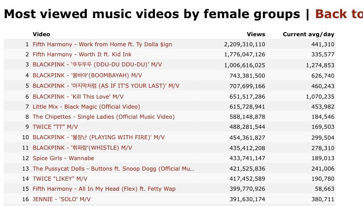This screenshot has height=206, width=363.
Task: Open TWICE "LIKEY" M/V link
Action: click(60, 179)
